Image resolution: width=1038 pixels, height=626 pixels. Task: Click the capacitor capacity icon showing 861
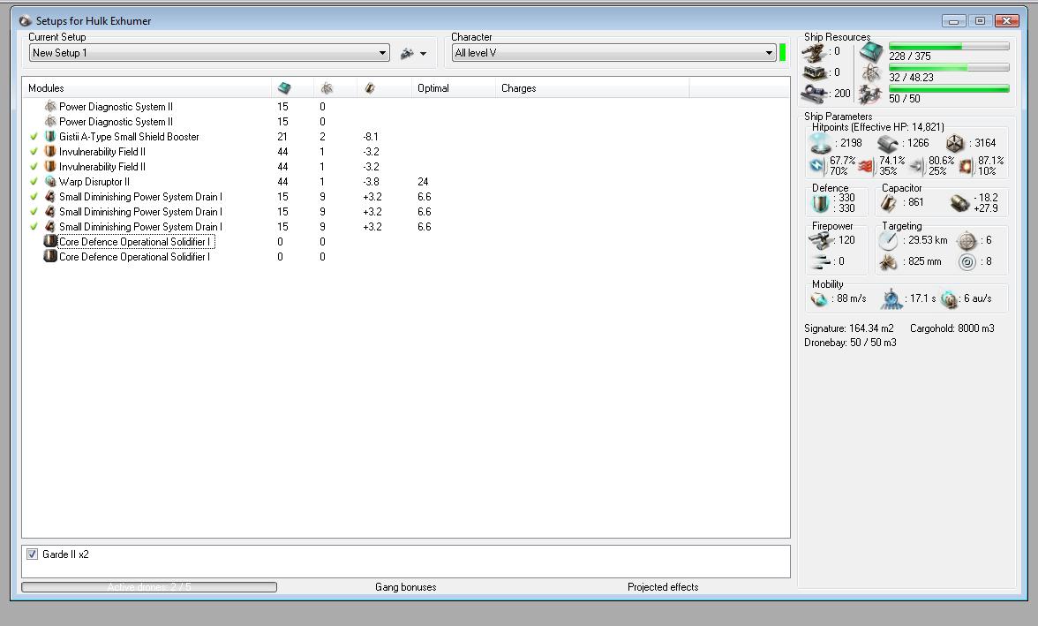coord(888,203)
